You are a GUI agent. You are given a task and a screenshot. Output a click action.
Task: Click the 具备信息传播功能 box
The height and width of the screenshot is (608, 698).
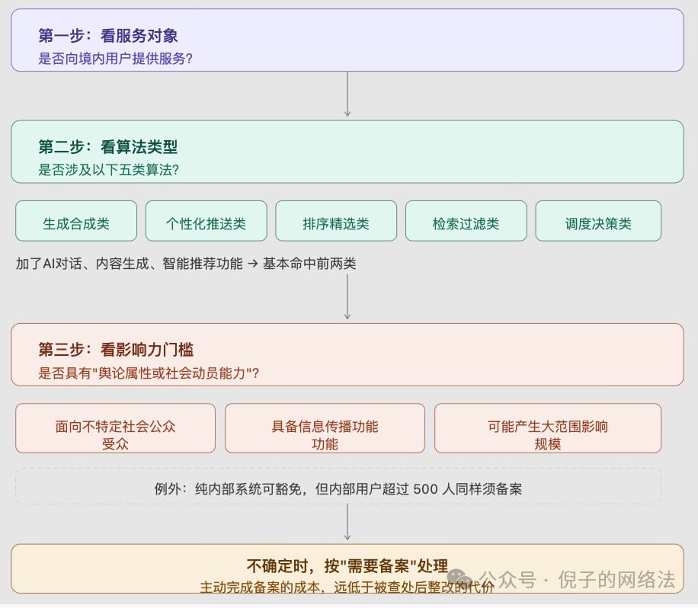tap(325, 428)
